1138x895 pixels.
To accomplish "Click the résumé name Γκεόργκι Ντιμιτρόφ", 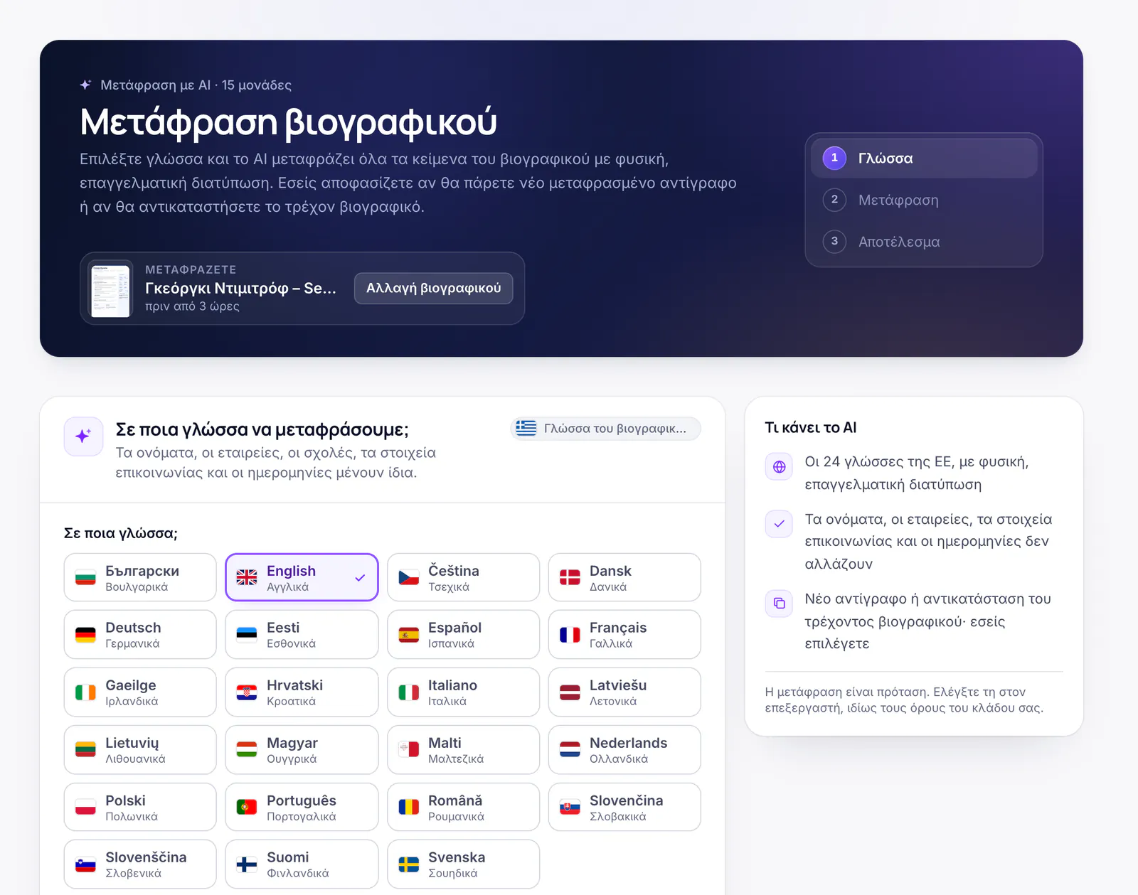I will tap(240, 288).
